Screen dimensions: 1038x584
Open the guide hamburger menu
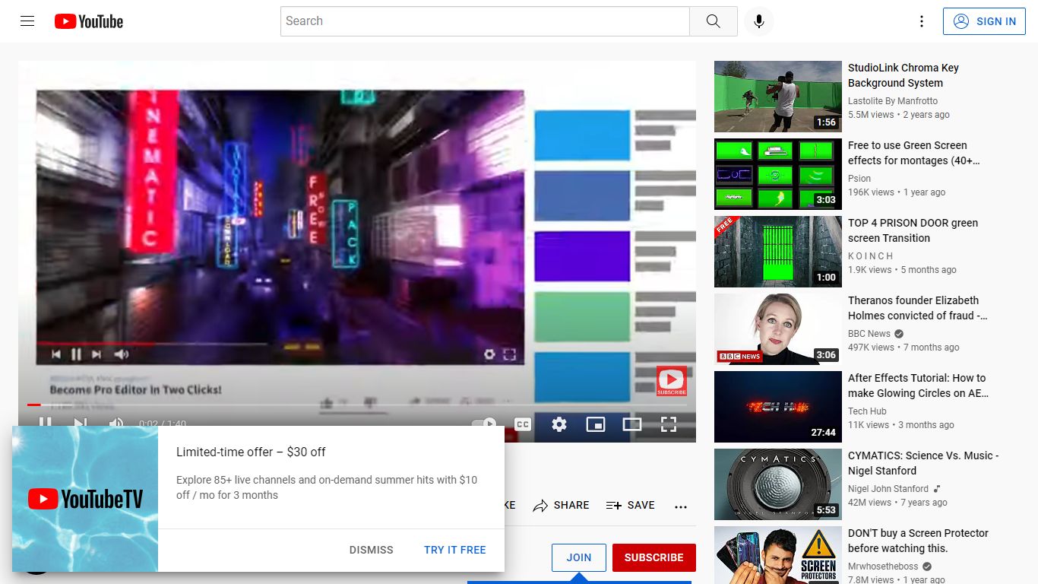[x=27, y=21]
